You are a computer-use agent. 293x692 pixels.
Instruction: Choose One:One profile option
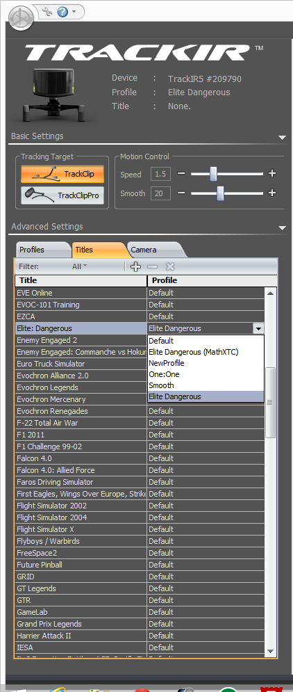pos(206,374)
